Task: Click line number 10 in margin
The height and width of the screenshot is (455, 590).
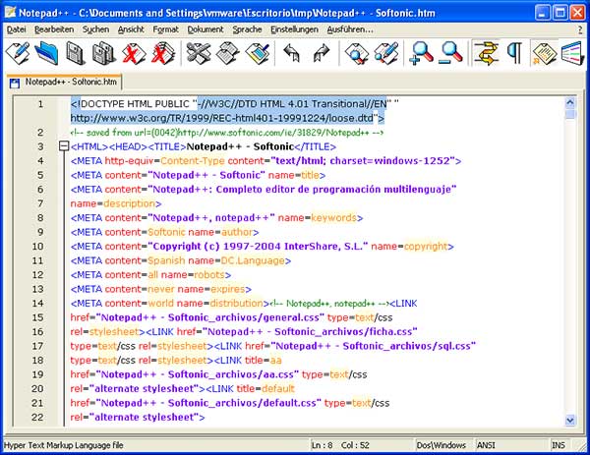Action: [x=37, y=247]
